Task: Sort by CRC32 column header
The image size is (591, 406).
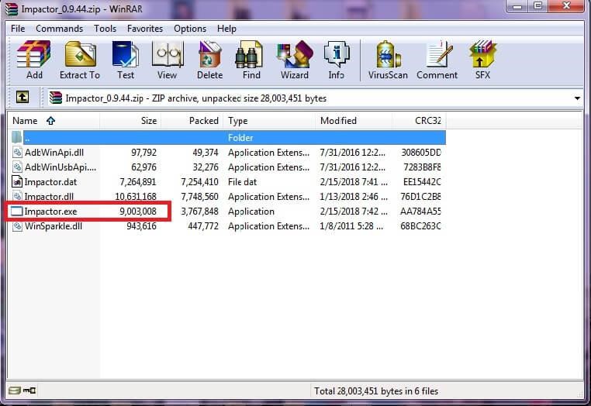Action: pos(419,121)
